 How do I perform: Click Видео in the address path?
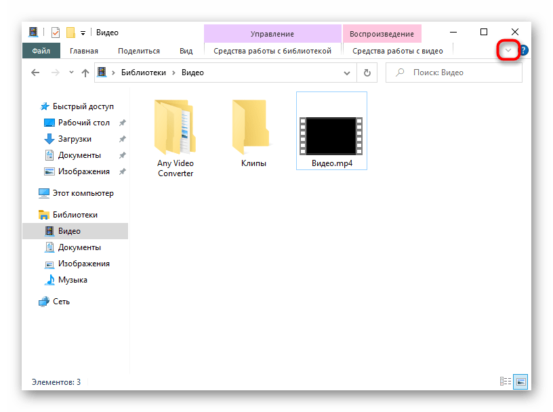click(x=192, y=73)
